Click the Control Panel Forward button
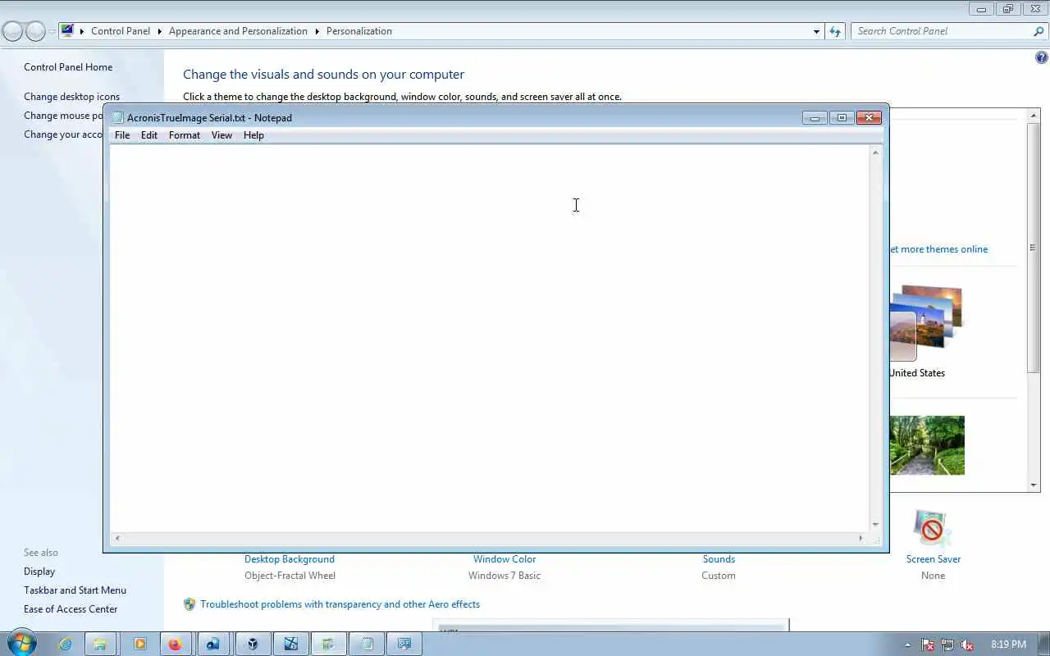Screen dimensions: 1050x656 (35, 31)
